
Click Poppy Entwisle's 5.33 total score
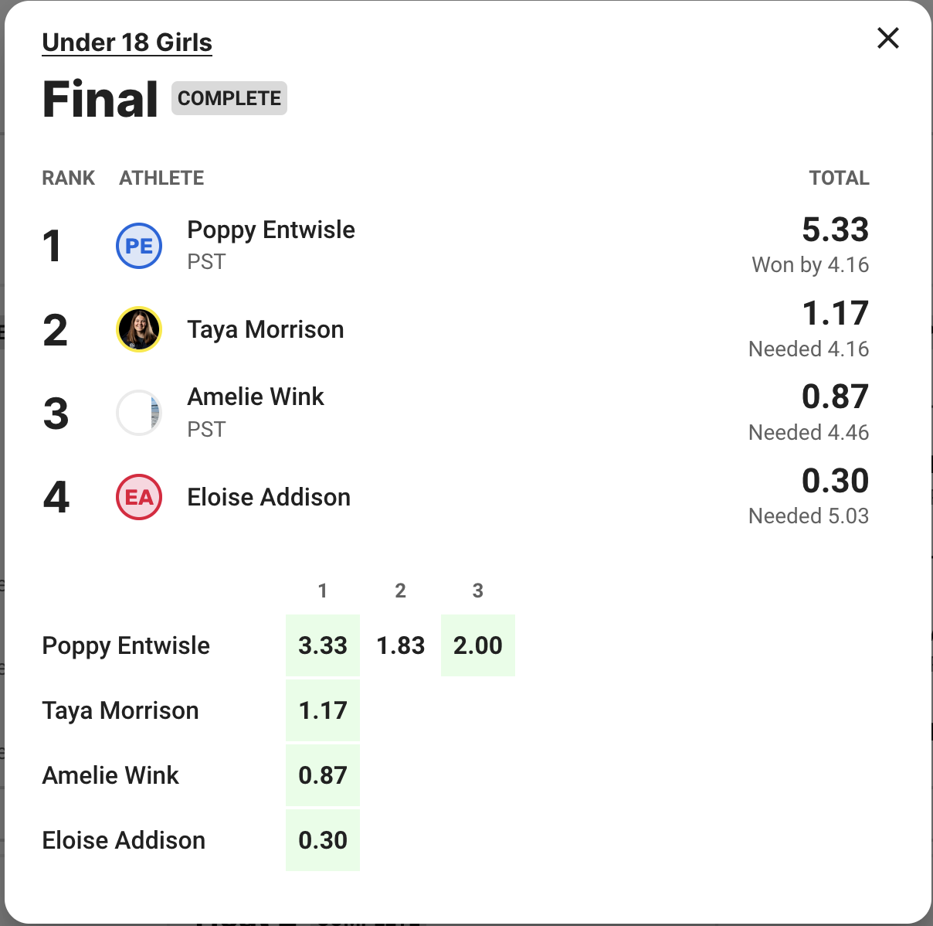[835, 230]
